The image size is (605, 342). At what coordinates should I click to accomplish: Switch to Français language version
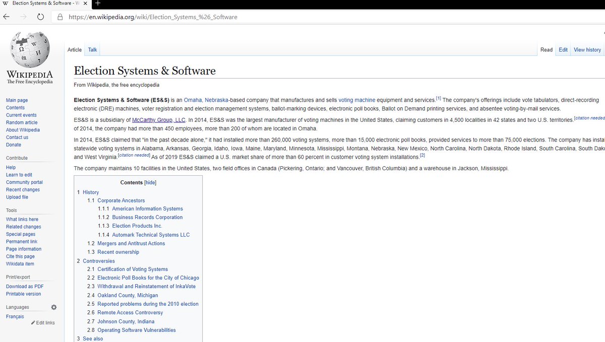click(x=15, y=316)
